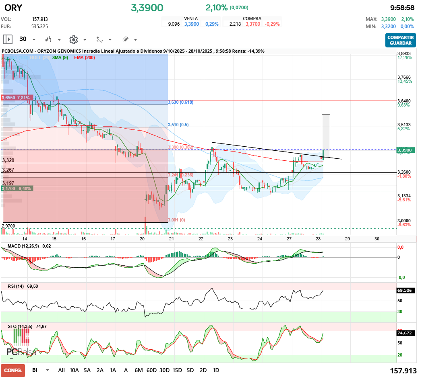Click the add indicator icon
Viewport: 422px width, 379px height.
(99, 39)
